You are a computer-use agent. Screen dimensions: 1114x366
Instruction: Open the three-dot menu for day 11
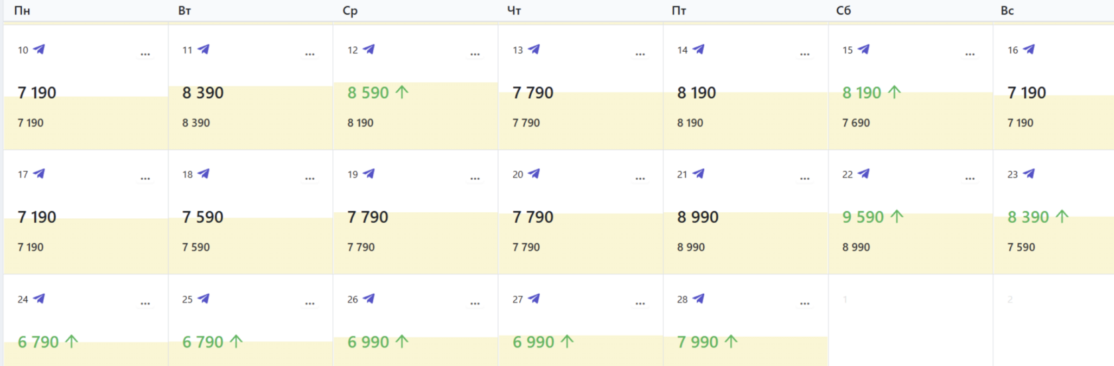click(310, 54)
